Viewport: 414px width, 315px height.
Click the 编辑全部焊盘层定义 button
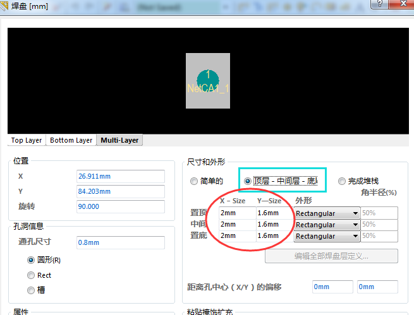[x=331, y=256]
